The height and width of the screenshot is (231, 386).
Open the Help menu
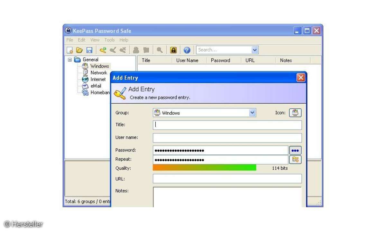pos(124,40)
